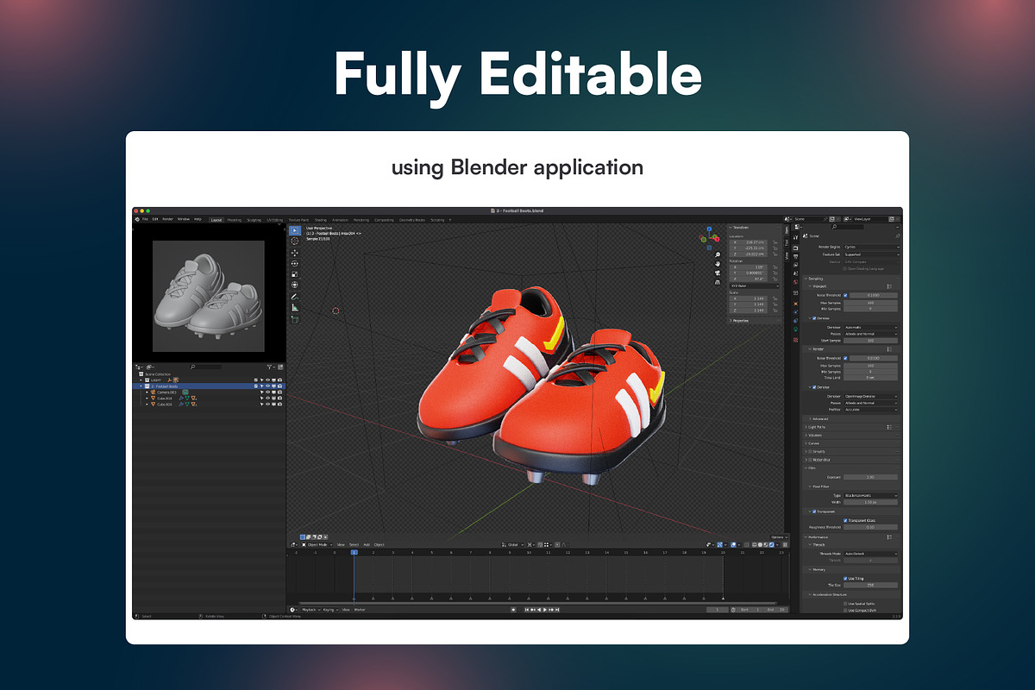Screen dimensions: 1035x690
Task: Expand the Cube.018 tree row in outliner
Action: click(x=147, y=398)
